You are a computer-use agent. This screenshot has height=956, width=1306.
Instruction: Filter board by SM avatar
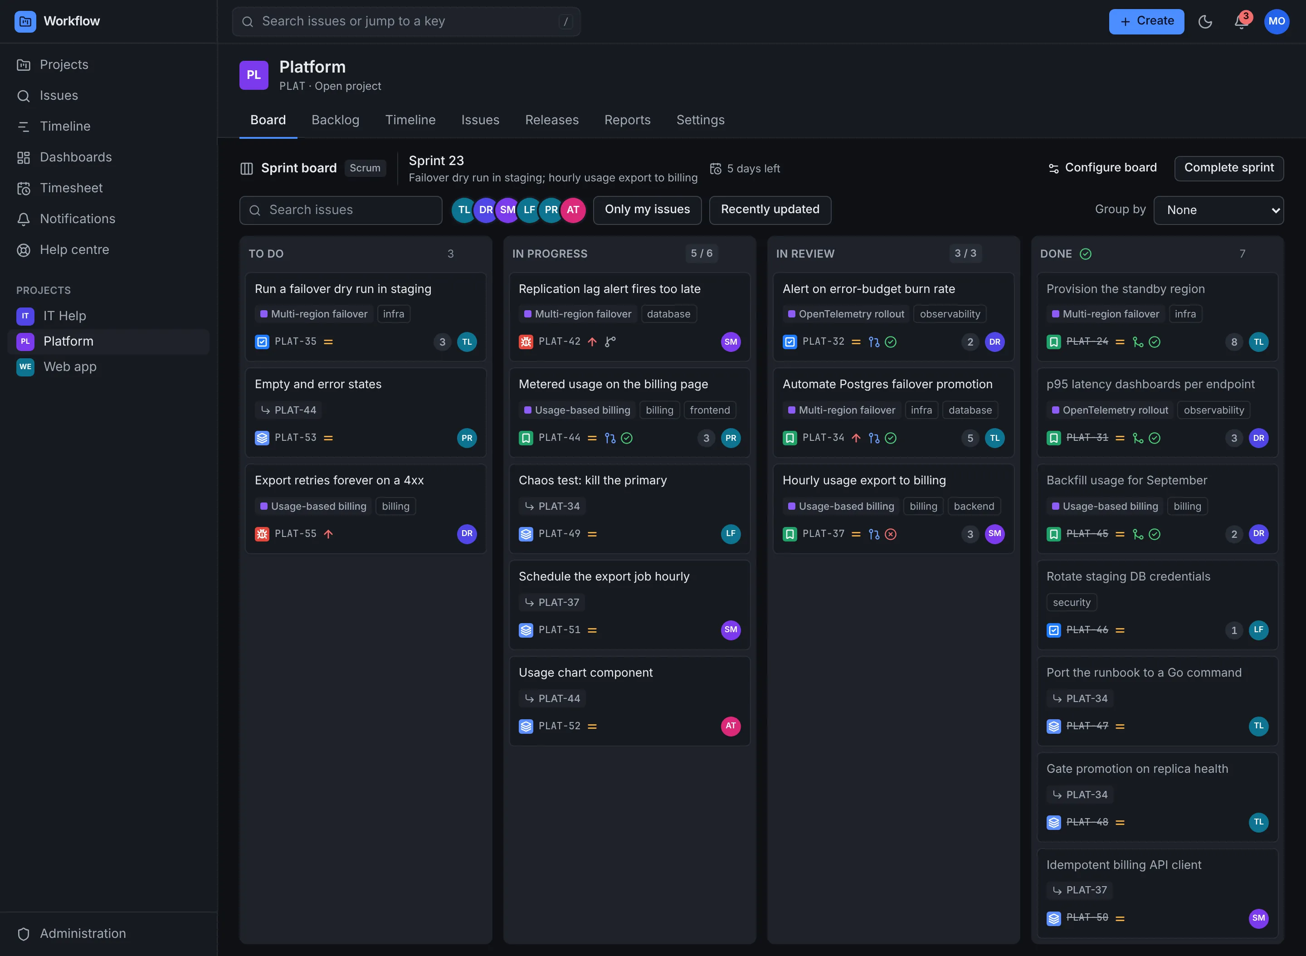pos(507,210)
